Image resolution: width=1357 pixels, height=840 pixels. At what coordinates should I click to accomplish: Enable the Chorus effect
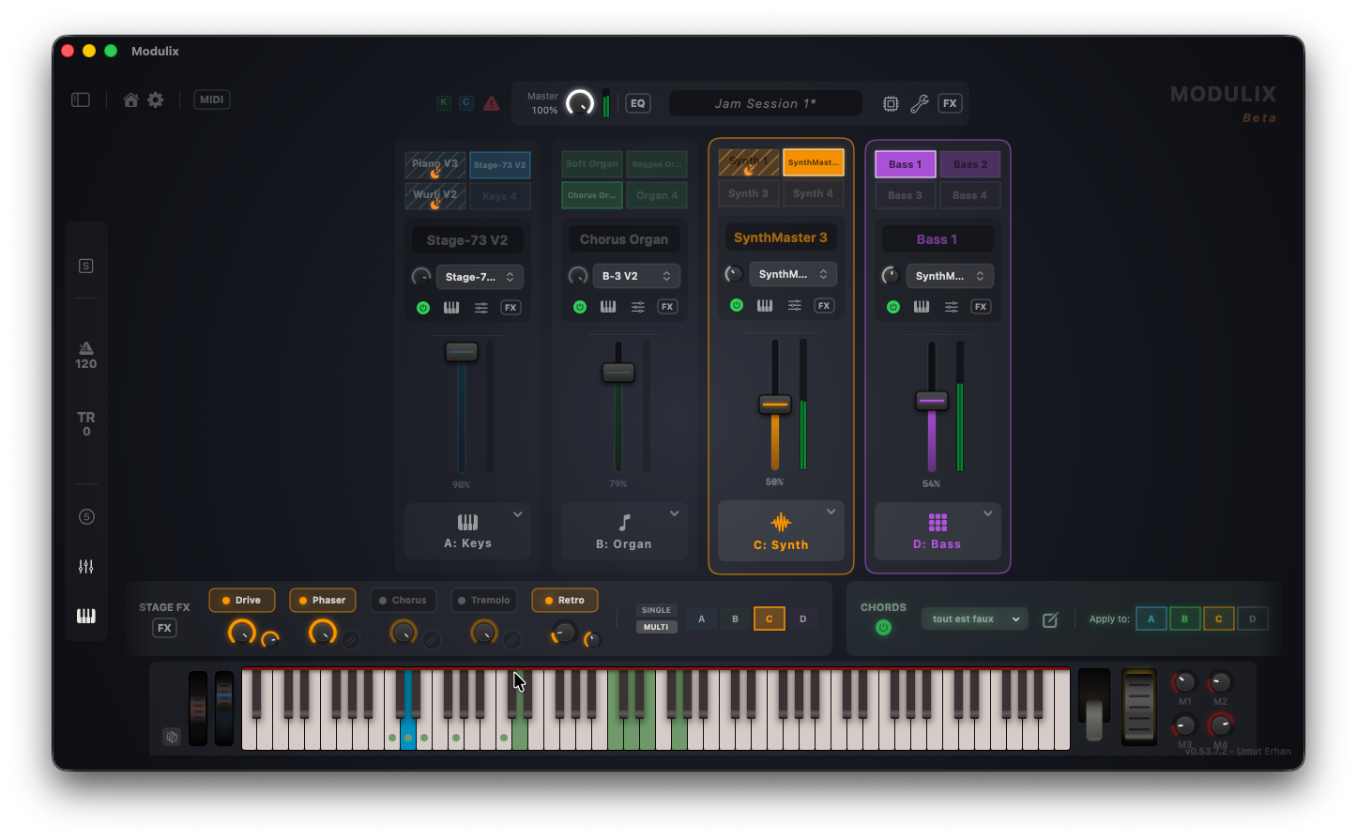point(404,601)
